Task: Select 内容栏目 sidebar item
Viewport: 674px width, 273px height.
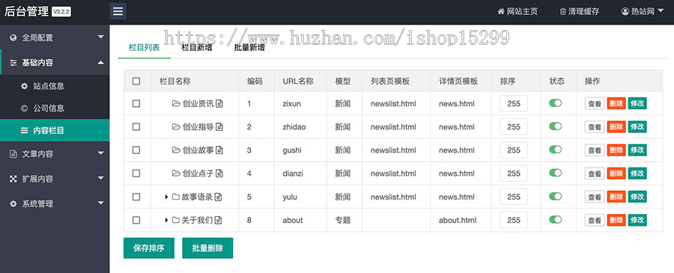Action: pyautogui.click(x=55, y=130)
